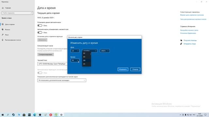
Task: Open the hour dropdown showing 19
Action: click(x=75, y=60)
